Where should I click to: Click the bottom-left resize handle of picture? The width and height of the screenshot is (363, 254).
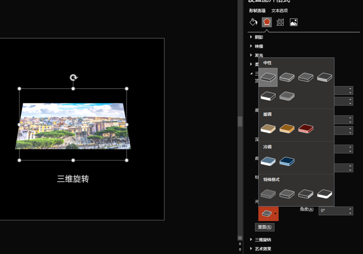[19, 160]
